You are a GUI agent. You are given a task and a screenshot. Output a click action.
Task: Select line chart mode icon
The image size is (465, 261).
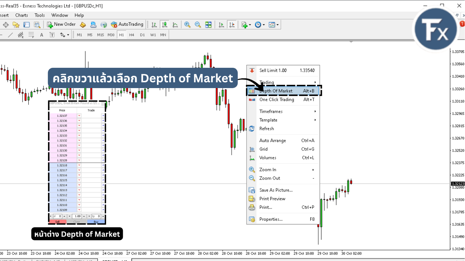click(x=175, y=25)
